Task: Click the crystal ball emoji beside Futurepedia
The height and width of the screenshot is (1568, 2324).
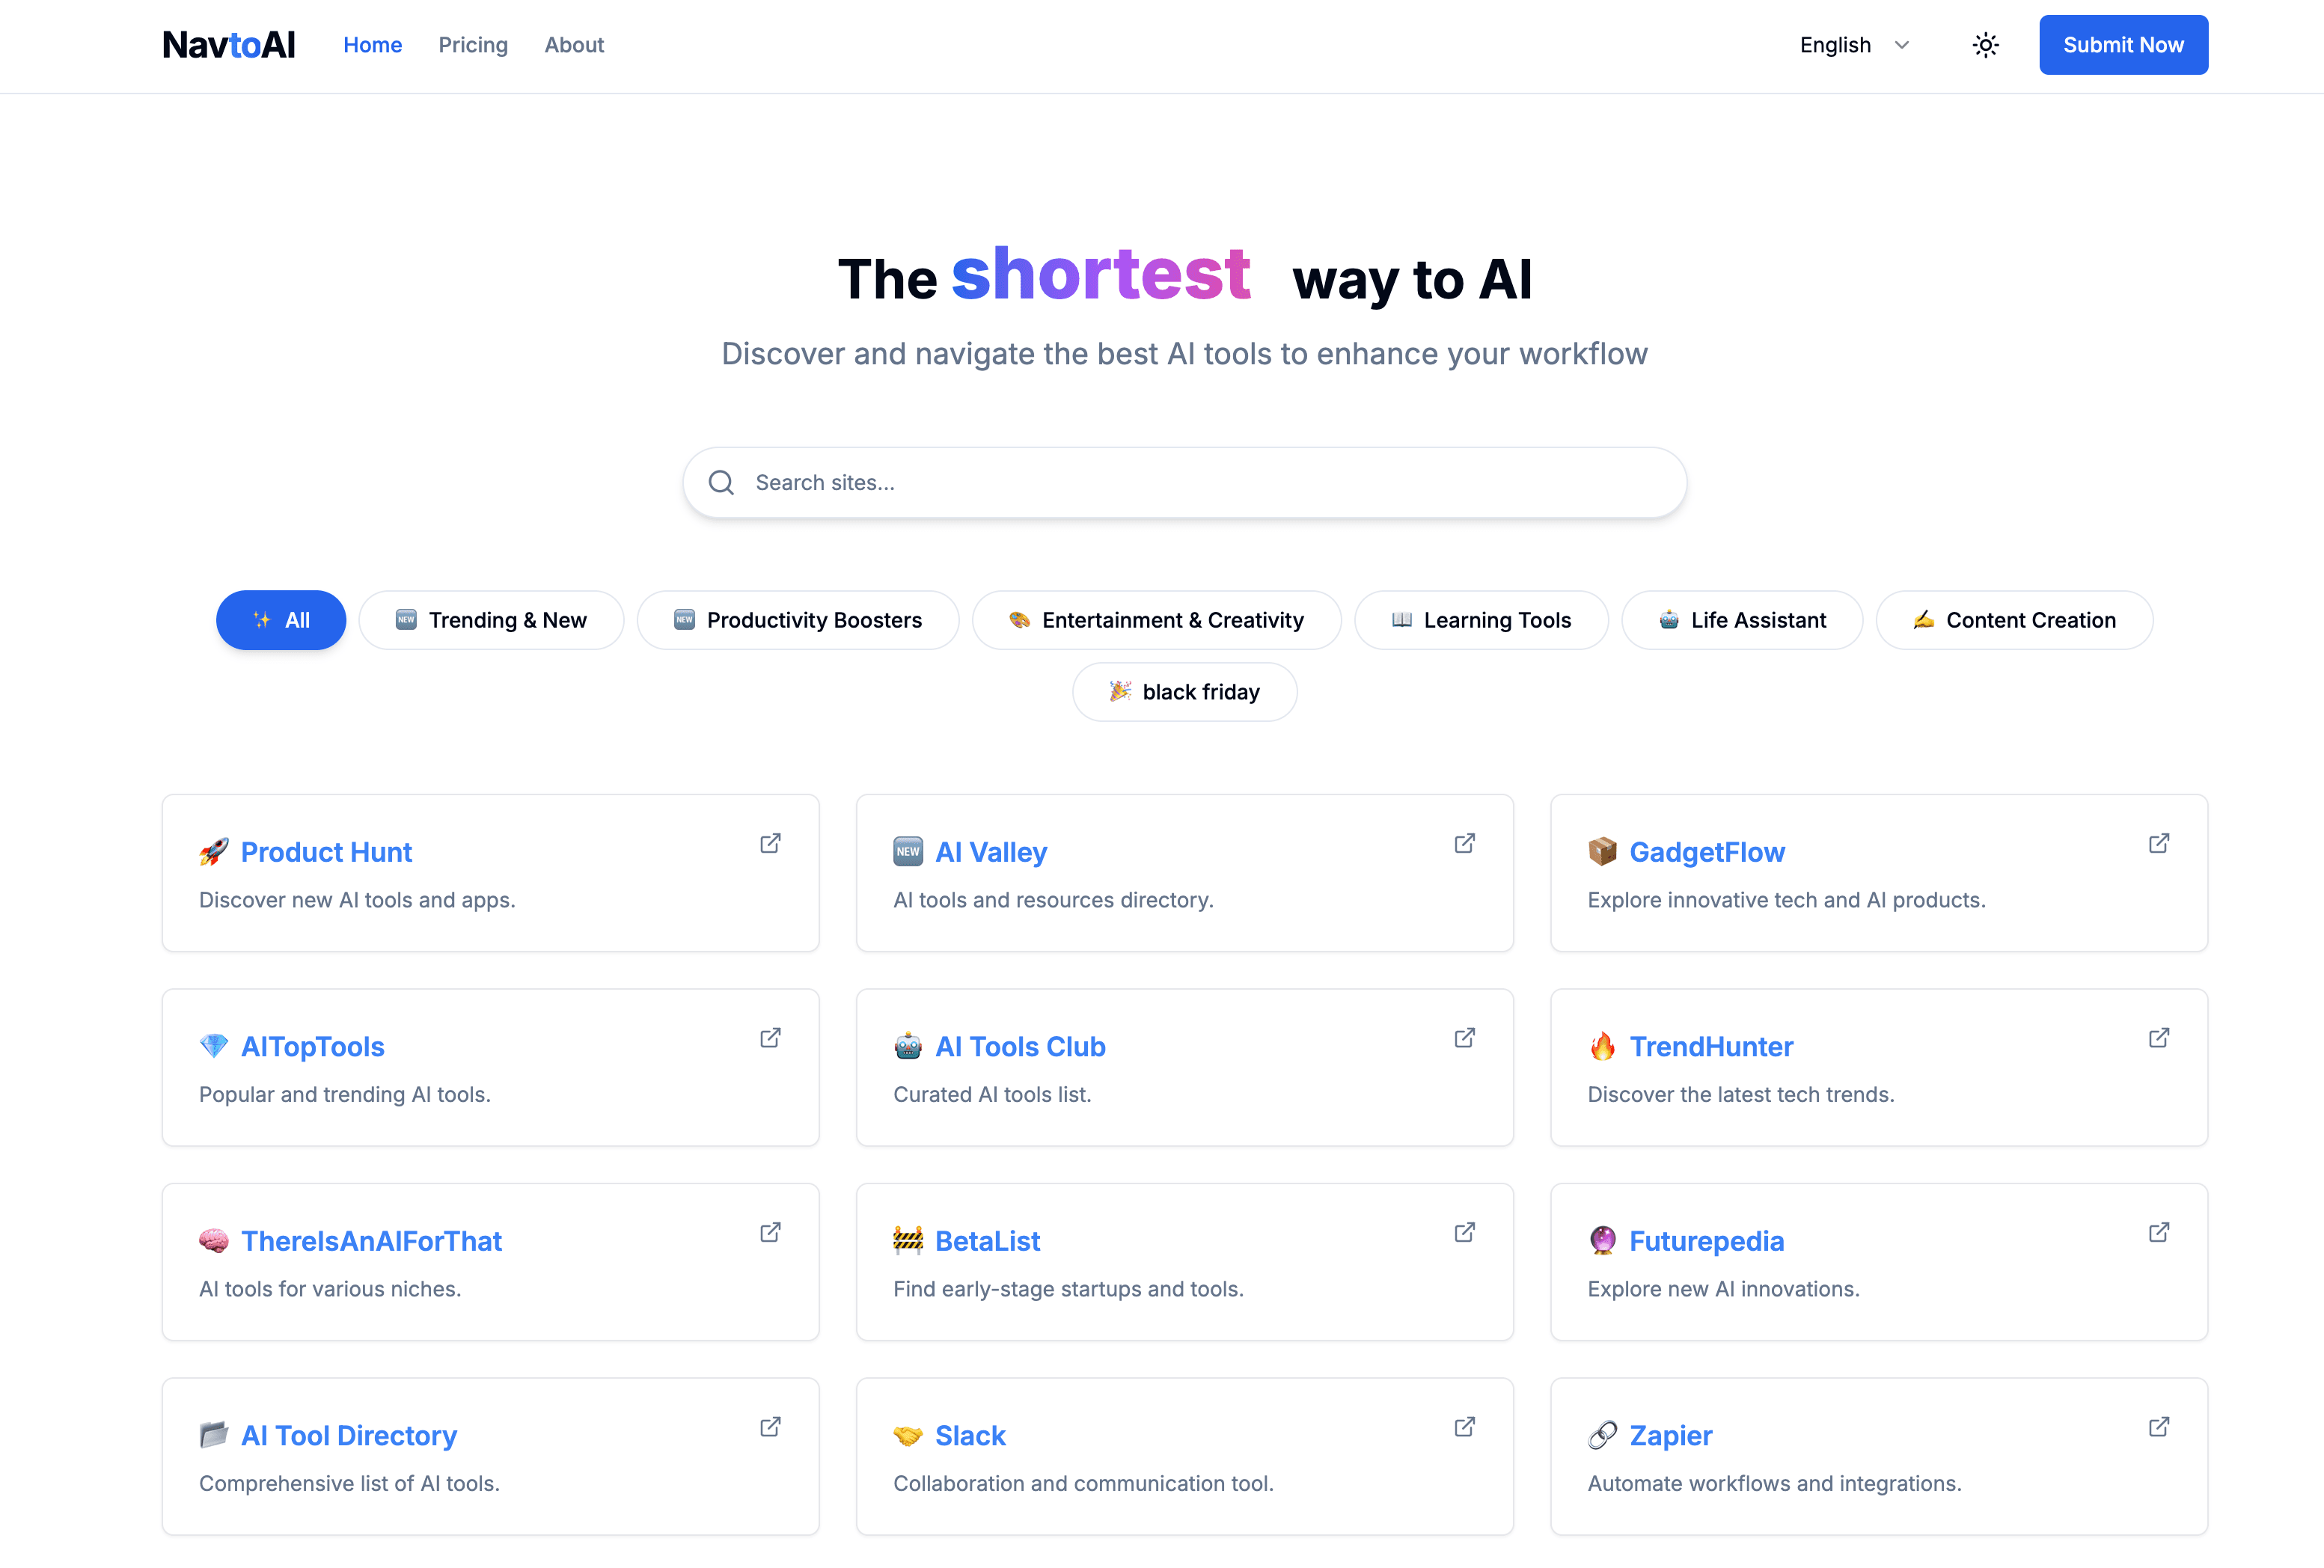Action: point(1603,1241)
